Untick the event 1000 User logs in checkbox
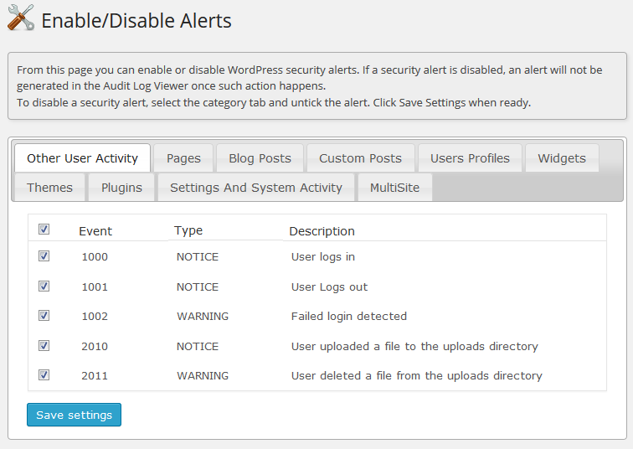This screenshot has height=449, width=633. 44,256
